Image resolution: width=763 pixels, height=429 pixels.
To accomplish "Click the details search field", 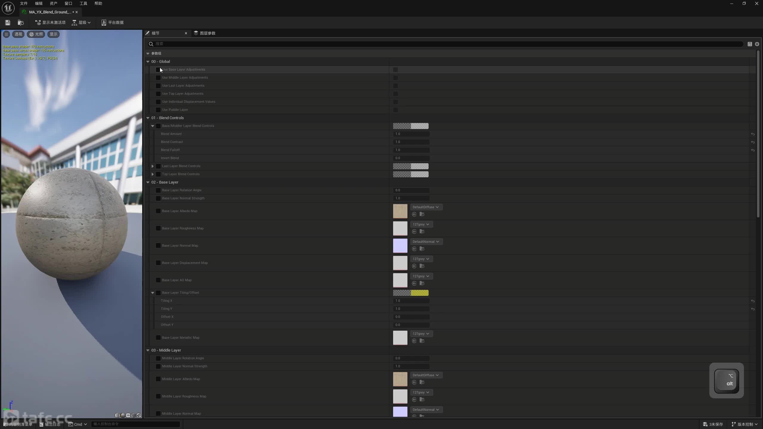I will [x=445, y=44].
